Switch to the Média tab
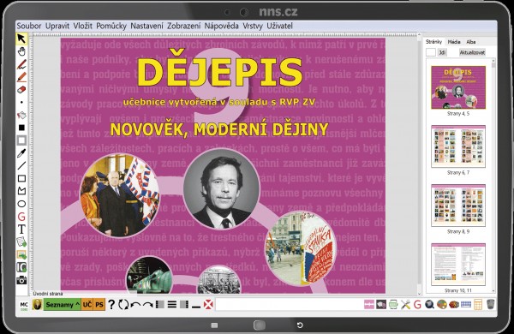 point(454,42)
